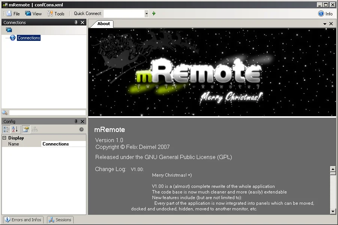Select the About tab

pyautogui.click(x=104, y=24)
